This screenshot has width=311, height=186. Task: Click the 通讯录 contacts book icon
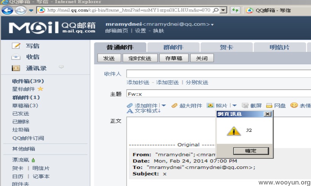point(16,68)
